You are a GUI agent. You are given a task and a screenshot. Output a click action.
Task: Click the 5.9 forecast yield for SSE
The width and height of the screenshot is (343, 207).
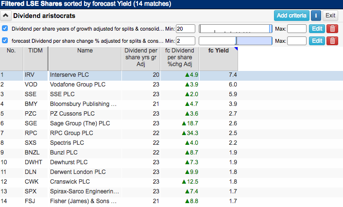pos(233,94)
